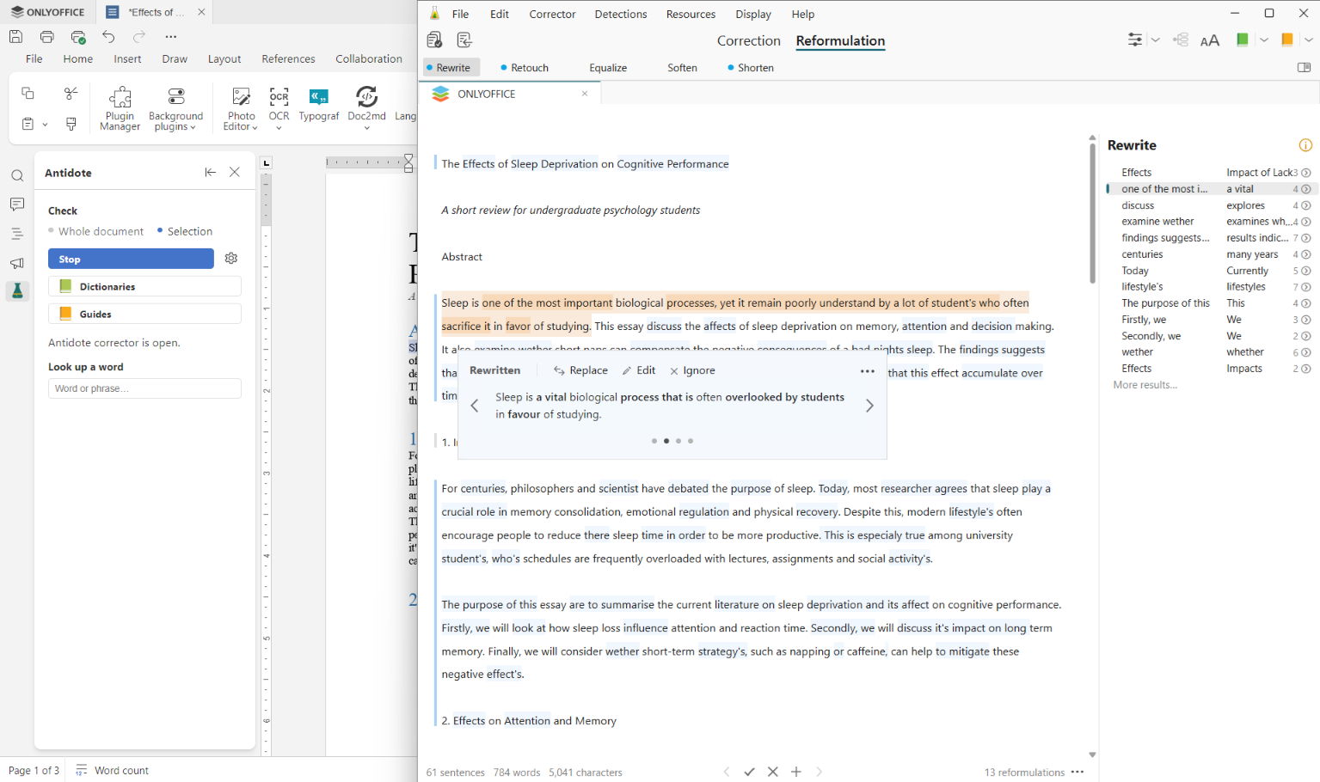Click the Save icon in ONLYOFFICE
This screenshot has width=1320, height=782.
pyautogui.click(x=15, y=37)
